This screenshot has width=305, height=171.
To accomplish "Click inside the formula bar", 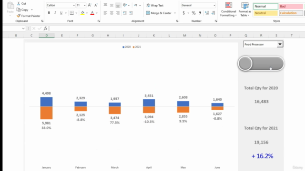I will (177, 28).
